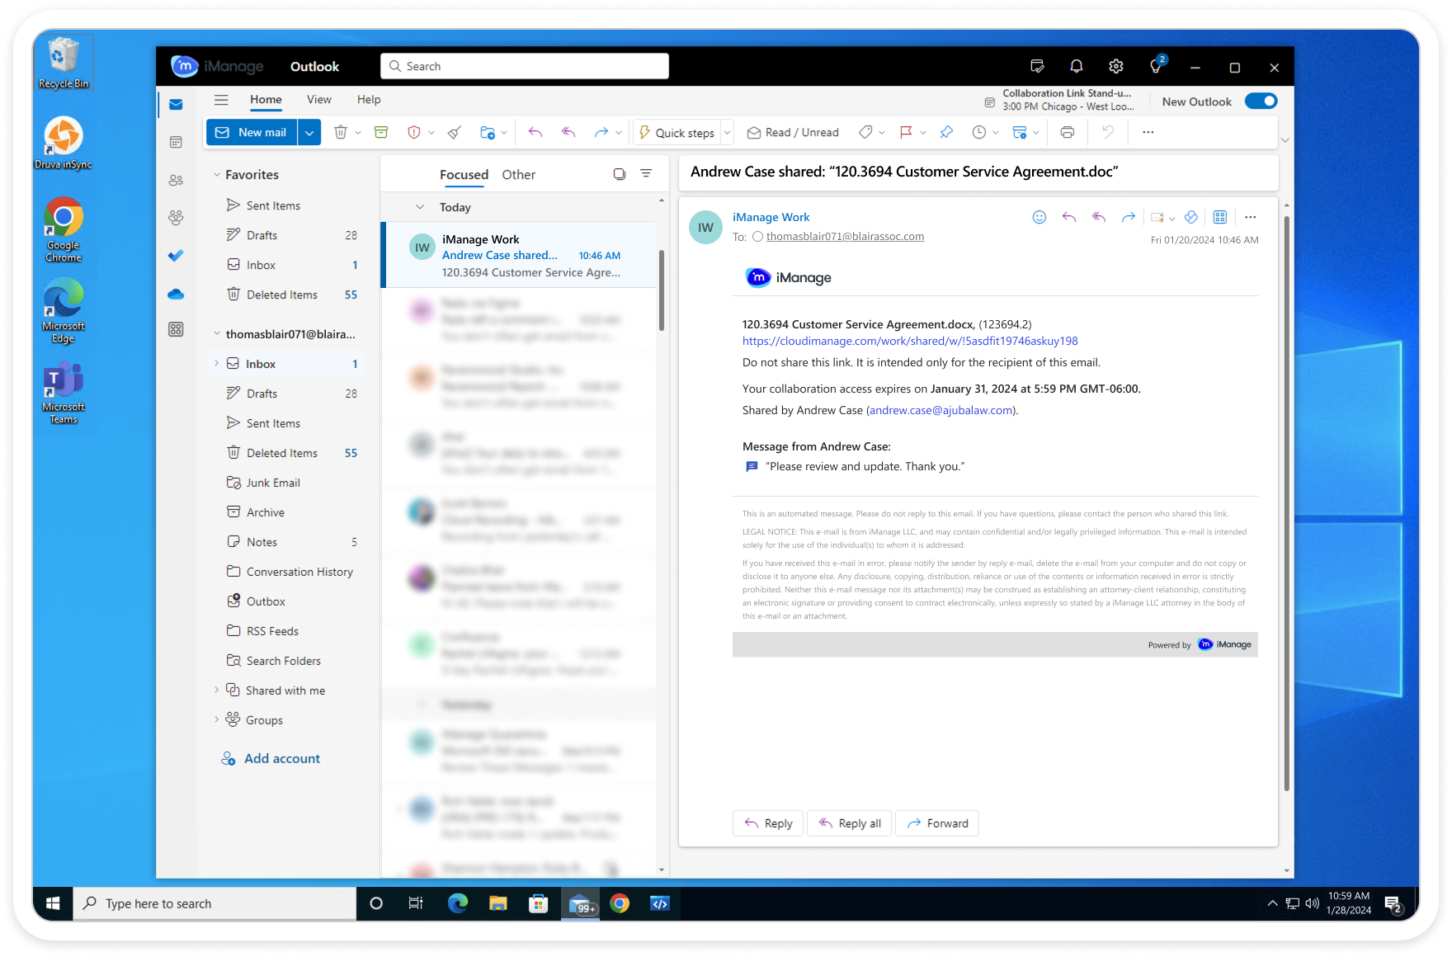The image size is (1452, 957).
Task: Click the Report shield icon in ribbon
Action: (414, 132)
